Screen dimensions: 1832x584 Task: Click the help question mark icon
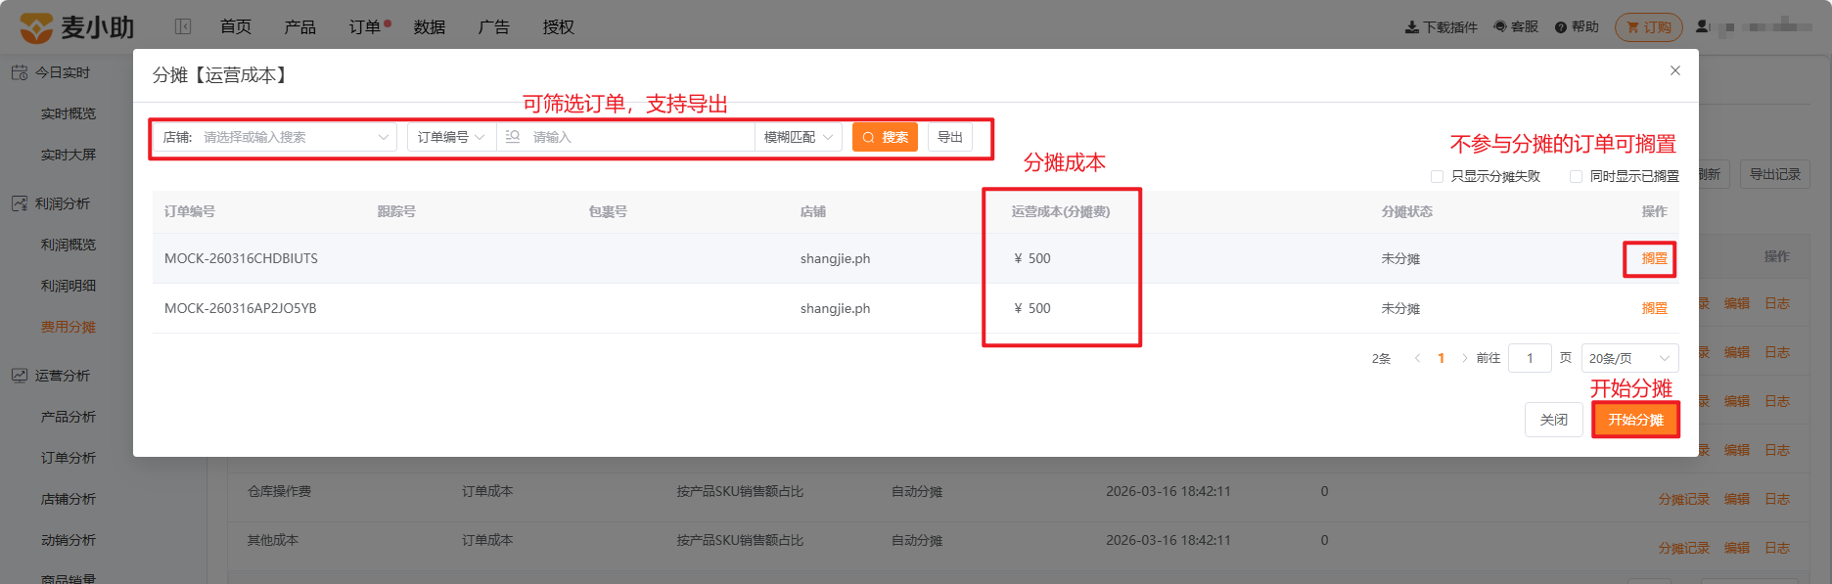pos(1561,27)
